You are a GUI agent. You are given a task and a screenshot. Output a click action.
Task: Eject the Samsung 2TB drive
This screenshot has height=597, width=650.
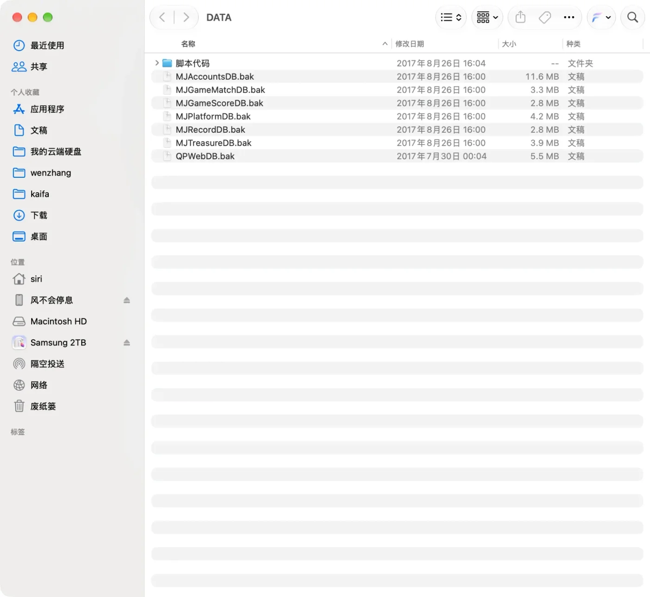click(127, 343)
